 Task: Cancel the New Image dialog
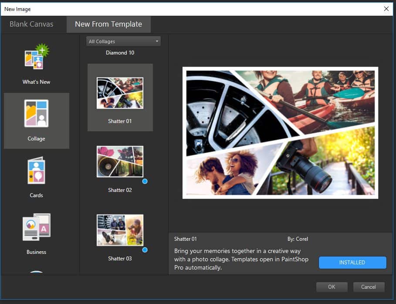click(369, 287)
